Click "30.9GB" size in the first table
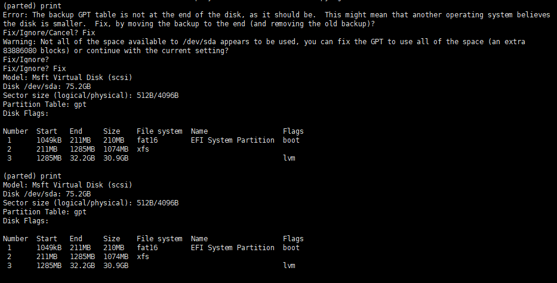The image size is (557, 283). [116, 158]
